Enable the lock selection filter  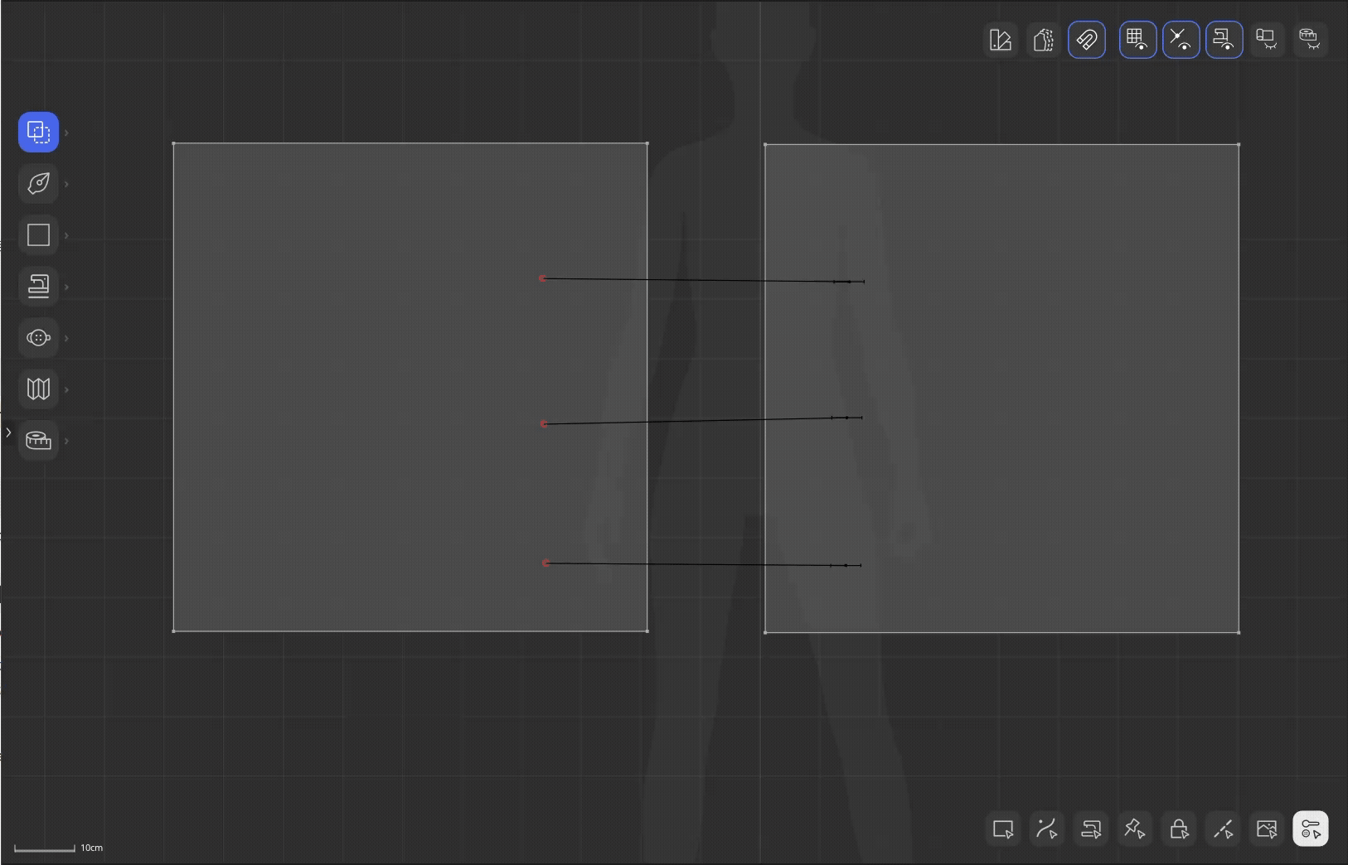coord(1178,829)
